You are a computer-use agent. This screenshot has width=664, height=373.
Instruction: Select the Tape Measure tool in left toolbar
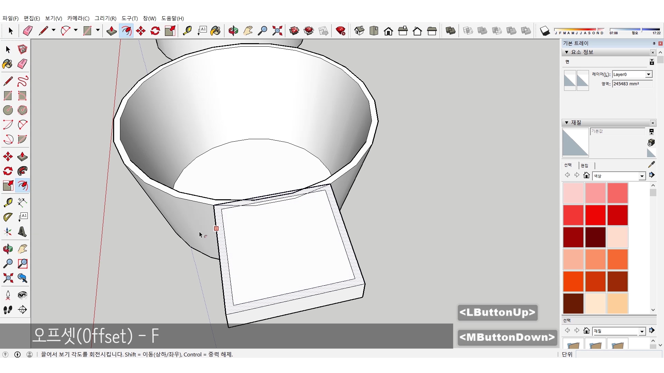click(8, 202)
